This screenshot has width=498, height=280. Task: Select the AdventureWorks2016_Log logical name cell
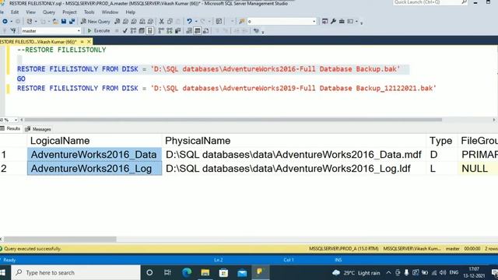click(94, 169)
